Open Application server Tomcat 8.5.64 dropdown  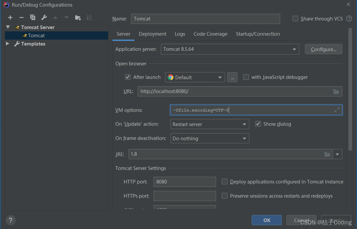[230, 49]
